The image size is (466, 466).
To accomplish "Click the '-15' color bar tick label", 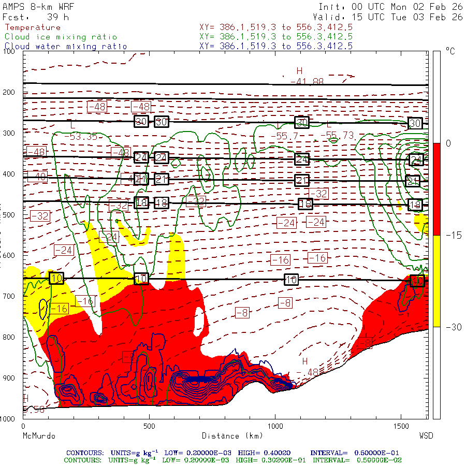I will click(x=454, y=236).
